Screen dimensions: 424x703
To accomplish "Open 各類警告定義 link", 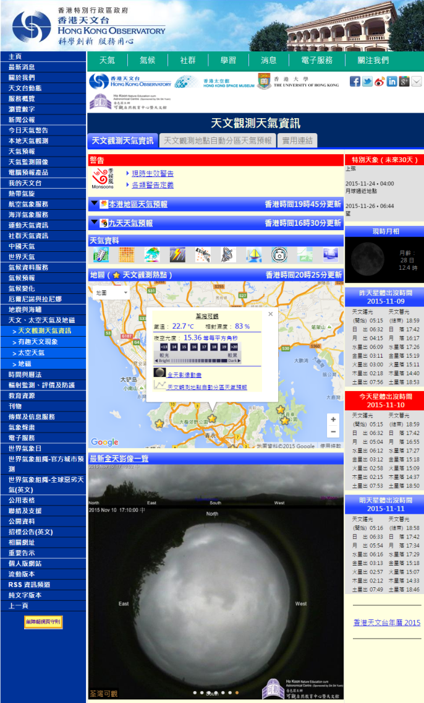I will (x=153, y=184).
